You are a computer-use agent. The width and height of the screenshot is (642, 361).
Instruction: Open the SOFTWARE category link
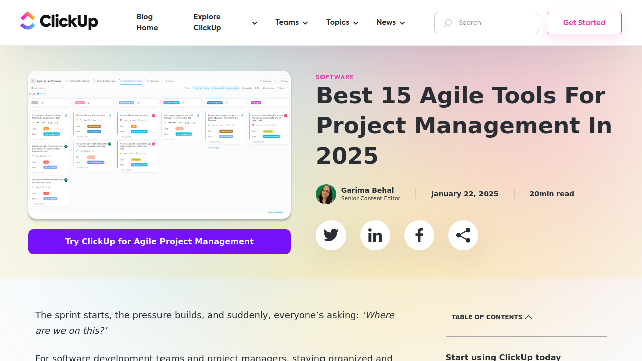click(335, 77)
